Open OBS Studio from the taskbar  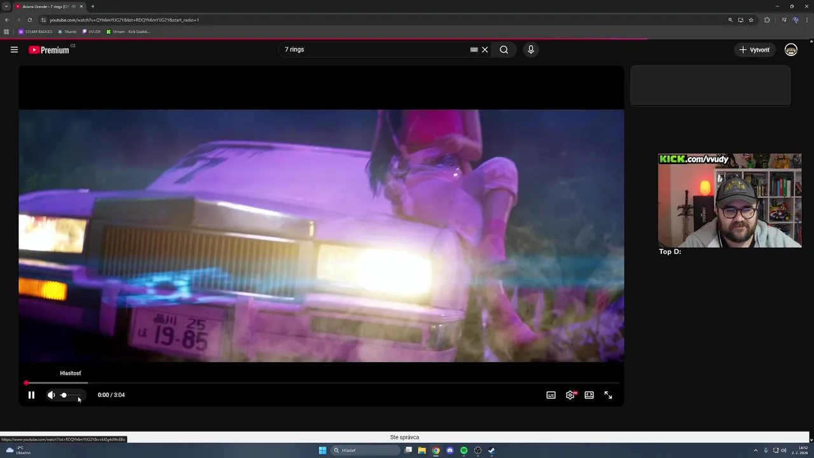(x=478, y=450)
